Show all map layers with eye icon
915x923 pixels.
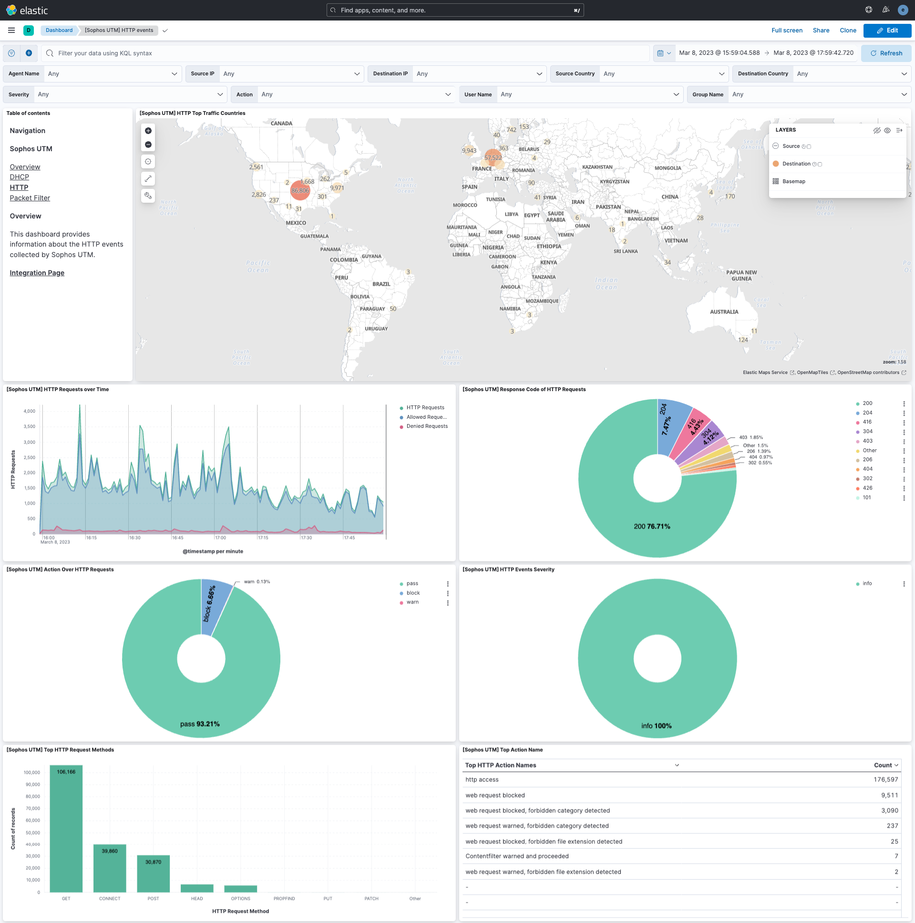click(887, 130)
